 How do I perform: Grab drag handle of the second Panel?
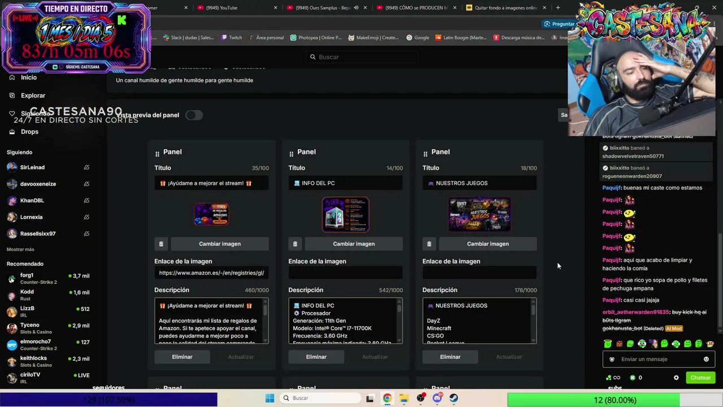291,154
